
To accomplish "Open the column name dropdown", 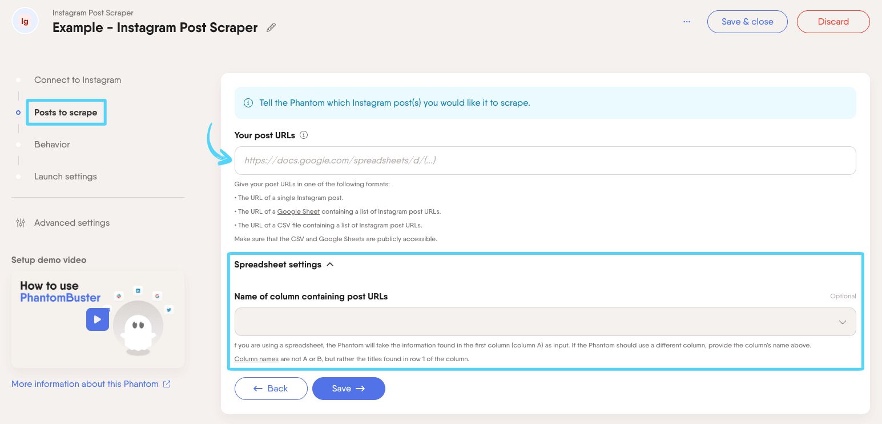I will (x=545, y=322).
